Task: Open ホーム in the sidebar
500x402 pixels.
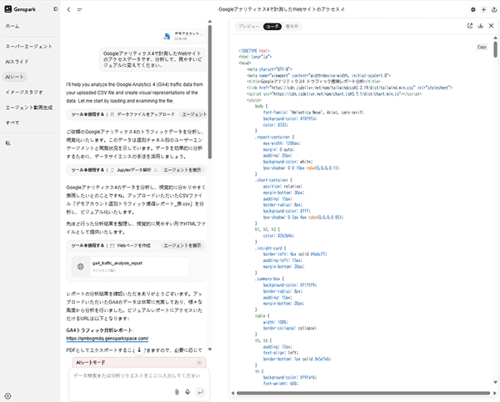Action: click(x=12, y=26)
